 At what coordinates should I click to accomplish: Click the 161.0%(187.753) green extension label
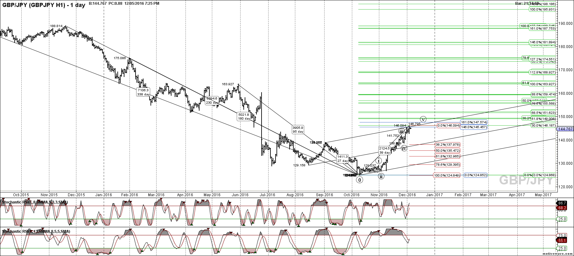tap(543, 29)
